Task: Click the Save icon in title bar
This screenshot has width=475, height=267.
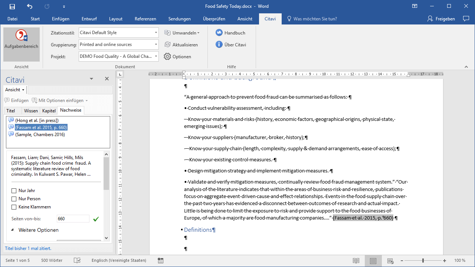Action: 12,6
